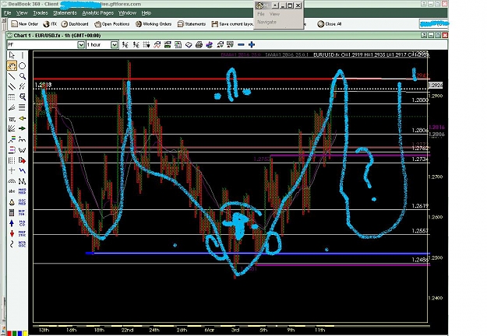
Task: Expand the 1 hour timeframe dropdown
Action: 114,44
